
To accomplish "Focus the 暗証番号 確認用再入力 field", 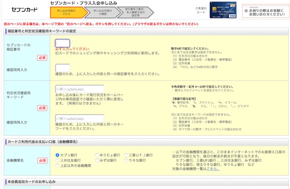I will tap(62, 67).
